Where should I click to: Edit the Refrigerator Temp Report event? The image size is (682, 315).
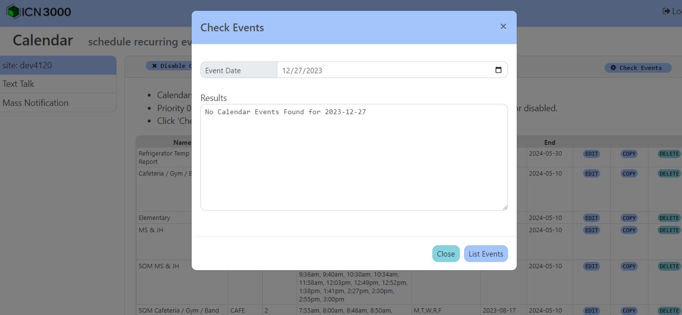[591, 154]
